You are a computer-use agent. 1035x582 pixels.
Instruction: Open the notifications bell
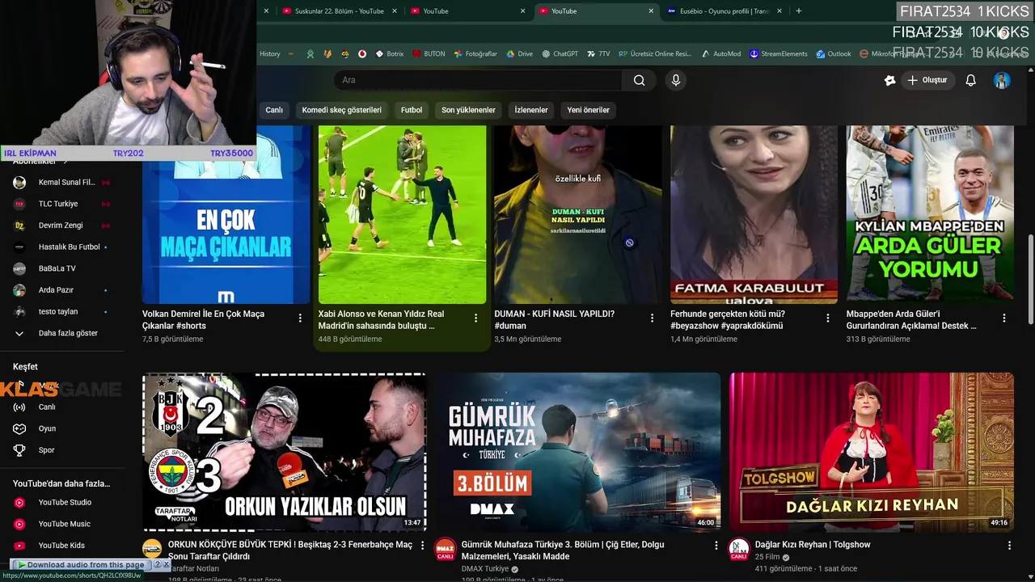[971, 80]
